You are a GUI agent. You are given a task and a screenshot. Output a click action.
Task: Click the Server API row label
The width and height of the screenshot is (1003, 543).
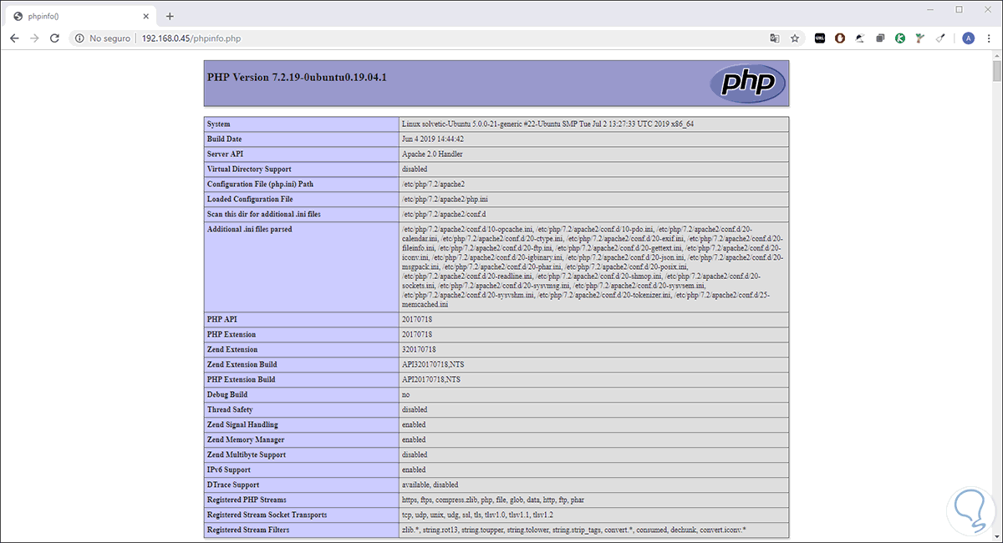tap(226, 154)
